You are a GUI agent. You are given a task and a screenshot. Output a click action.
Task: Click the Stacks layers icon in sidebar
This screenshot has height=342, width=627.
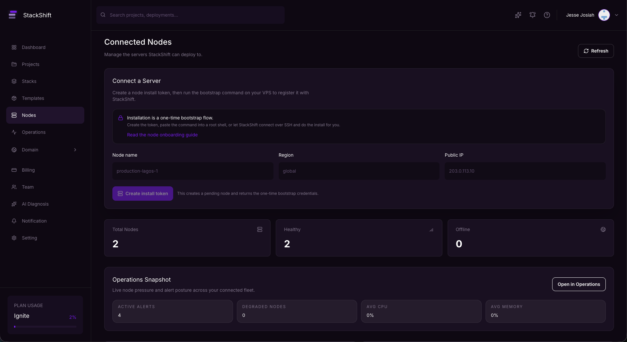tap(14, 81)
